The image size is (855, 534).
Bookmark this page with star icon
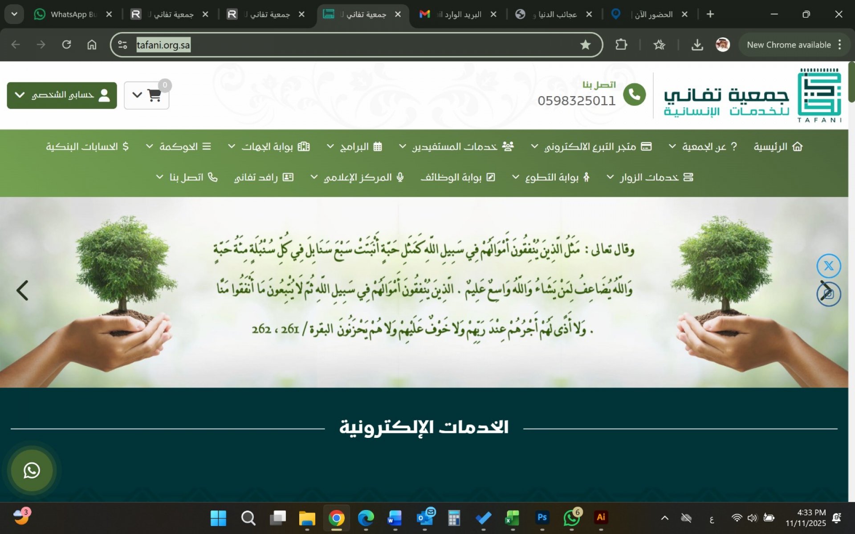585,44
